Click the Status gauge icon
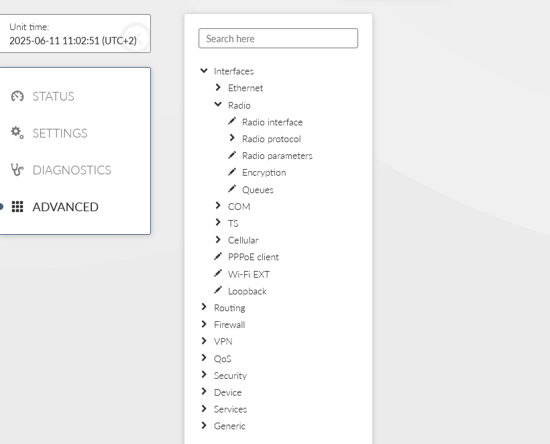550x444 pixels. tap(17, 96)
